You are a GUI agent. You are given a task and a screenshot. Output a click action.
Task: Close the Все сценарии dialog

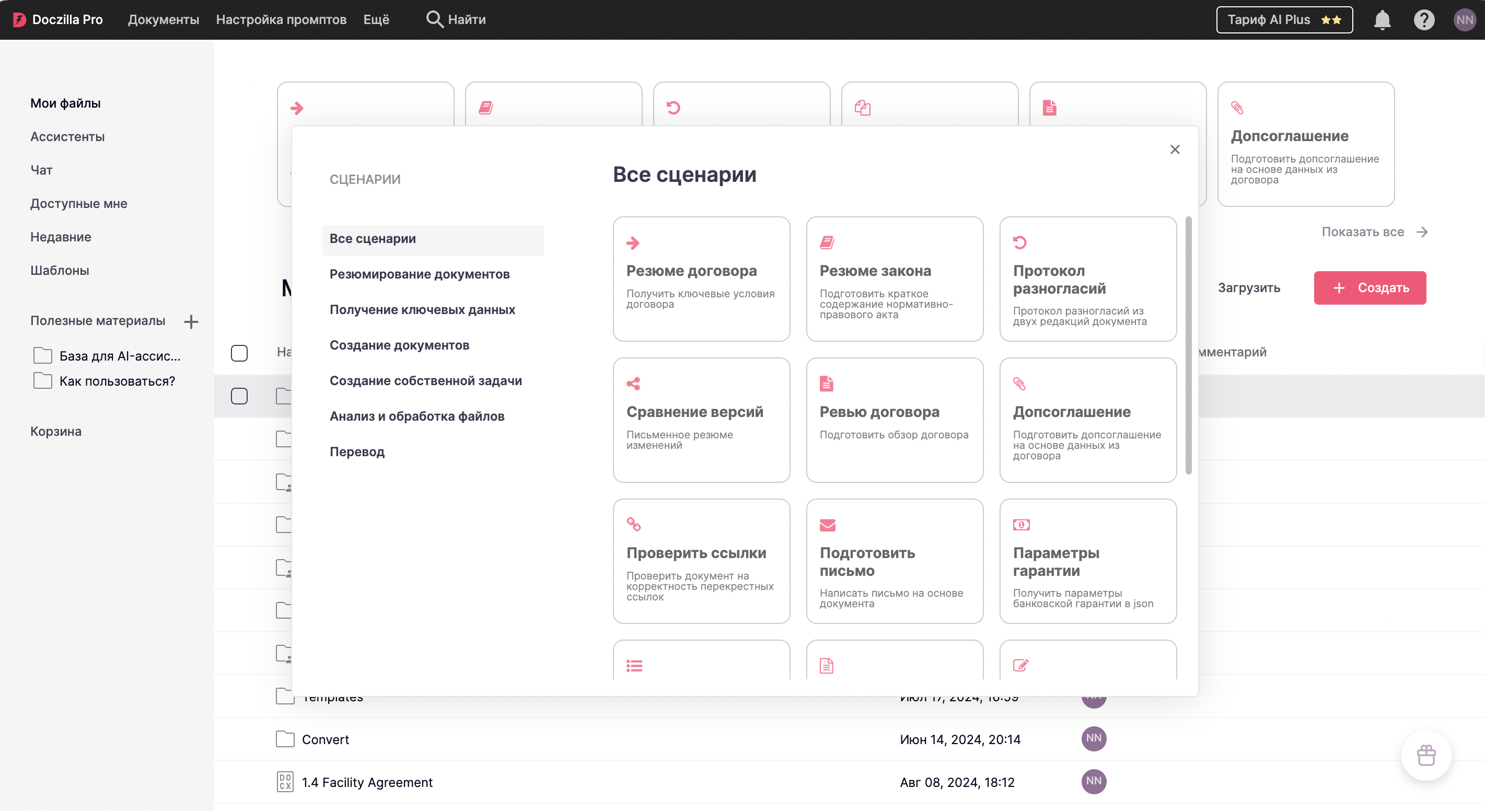[x=1175, y=149]
